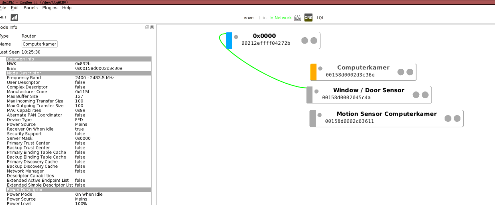Viewport: 495px width, 205px height.
Task: Click the Power Mode value On When Idle
Action: [89, 195]
